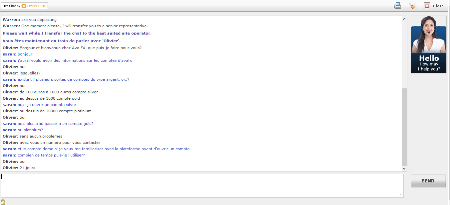Email the chat transcript
The image size is (450, 205).
[x=412, y=6]
